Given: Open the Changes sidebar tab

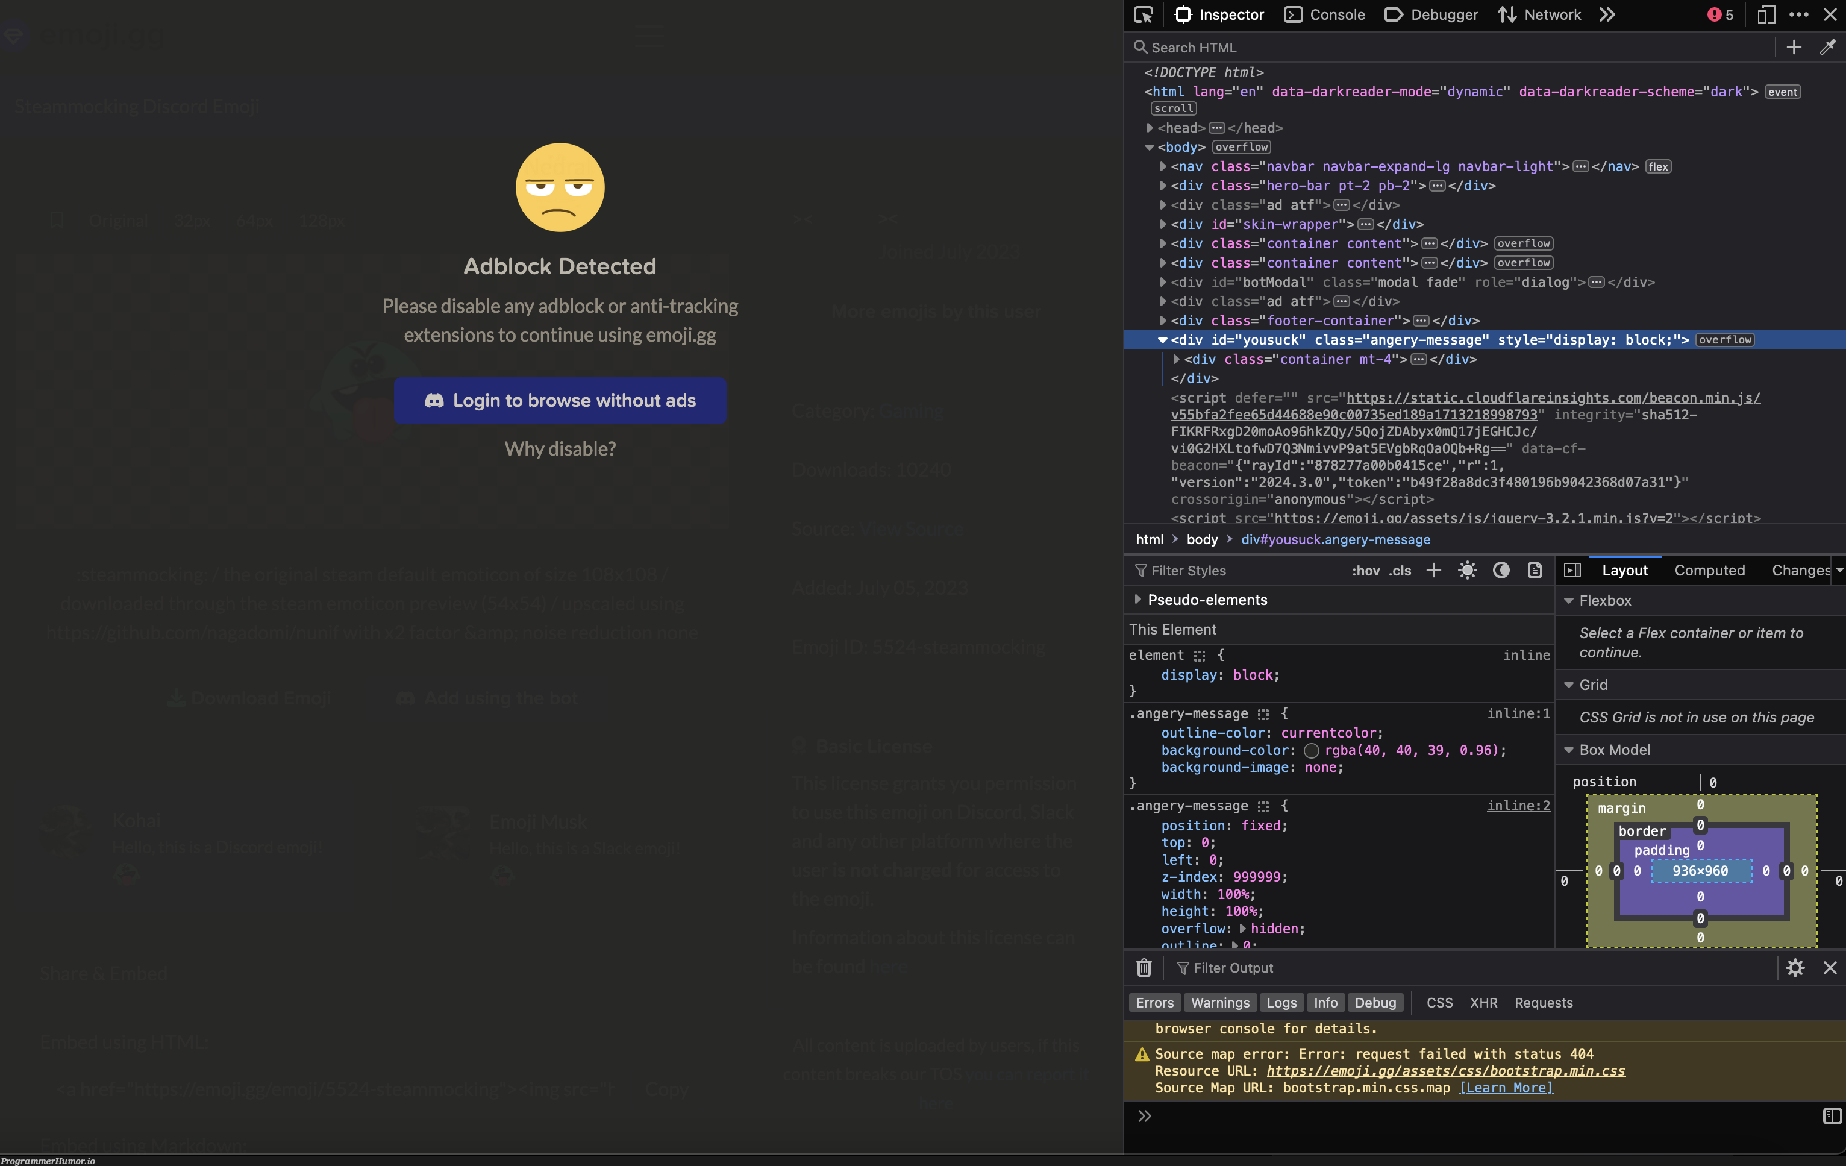Looking at the screenshot, I should tap(1801, 571).
